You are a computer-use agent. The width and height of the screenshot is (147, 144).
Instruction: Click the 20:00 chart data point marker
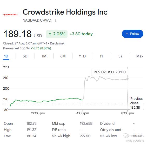[128, 79]
